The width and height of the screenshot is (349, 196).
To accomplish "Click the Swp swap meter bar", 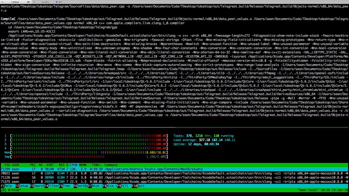I will click(89, 157).
